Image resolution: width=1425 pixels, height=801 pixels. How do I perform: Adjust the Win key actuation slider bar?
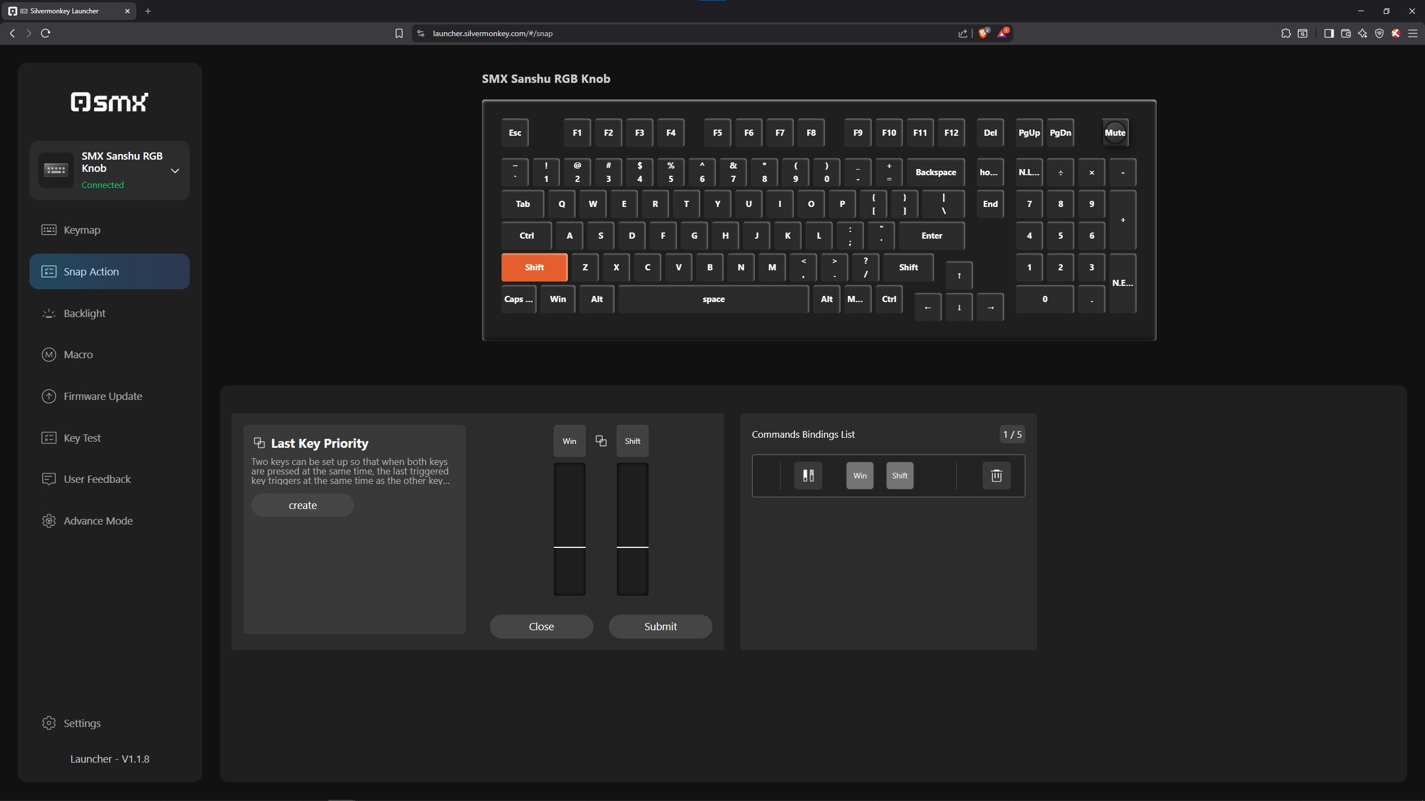pos(569,547)
